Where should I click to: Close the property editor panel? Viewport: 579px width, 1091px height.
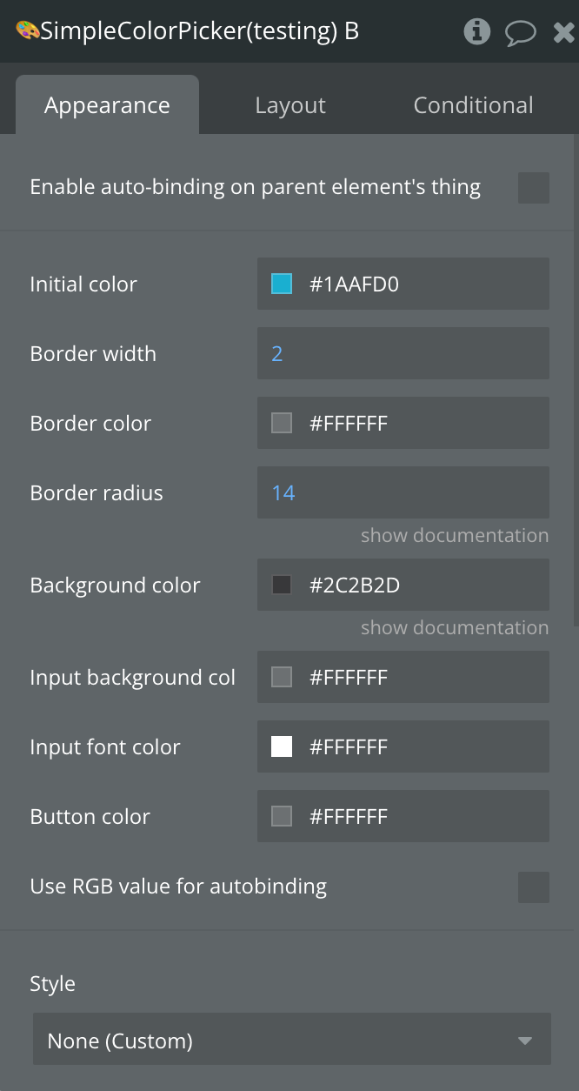(x=563, y=33)
